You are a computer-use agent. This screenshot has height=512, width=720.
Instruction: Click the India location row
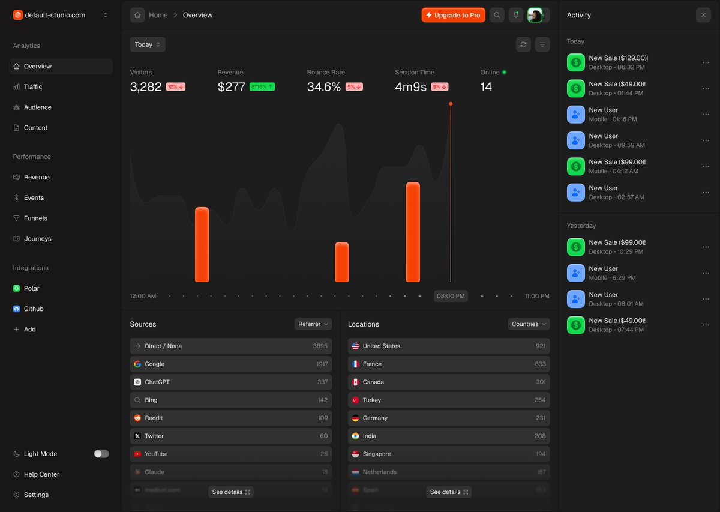pos(449,436)
